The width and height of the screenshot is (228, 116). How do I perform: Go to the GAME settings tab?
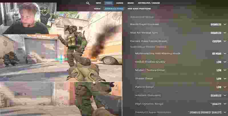[x=131, y=3]
